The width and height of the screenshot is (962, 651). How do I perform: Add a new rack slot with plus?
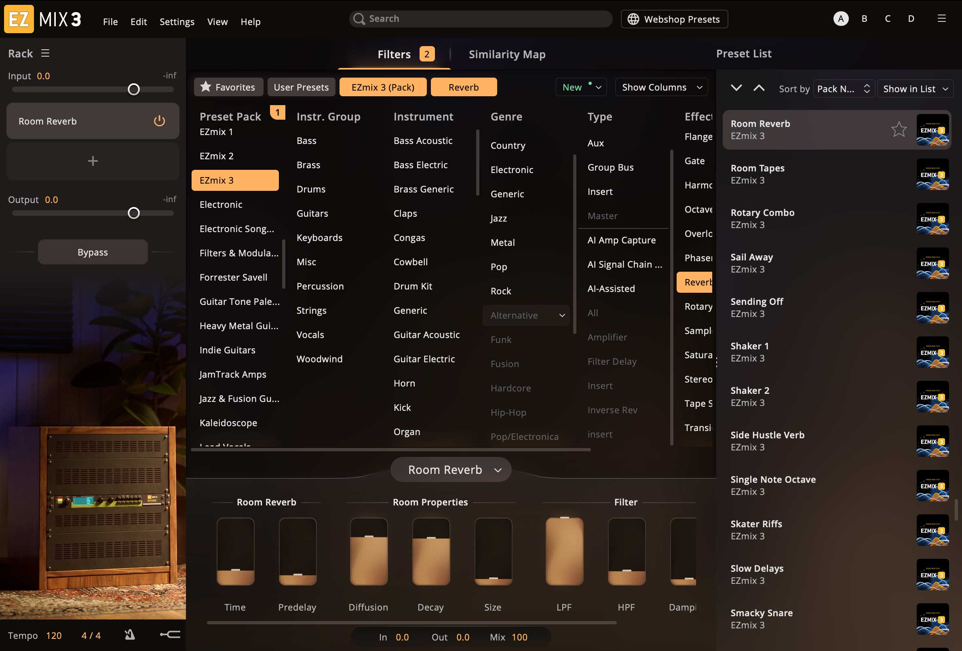93,161
